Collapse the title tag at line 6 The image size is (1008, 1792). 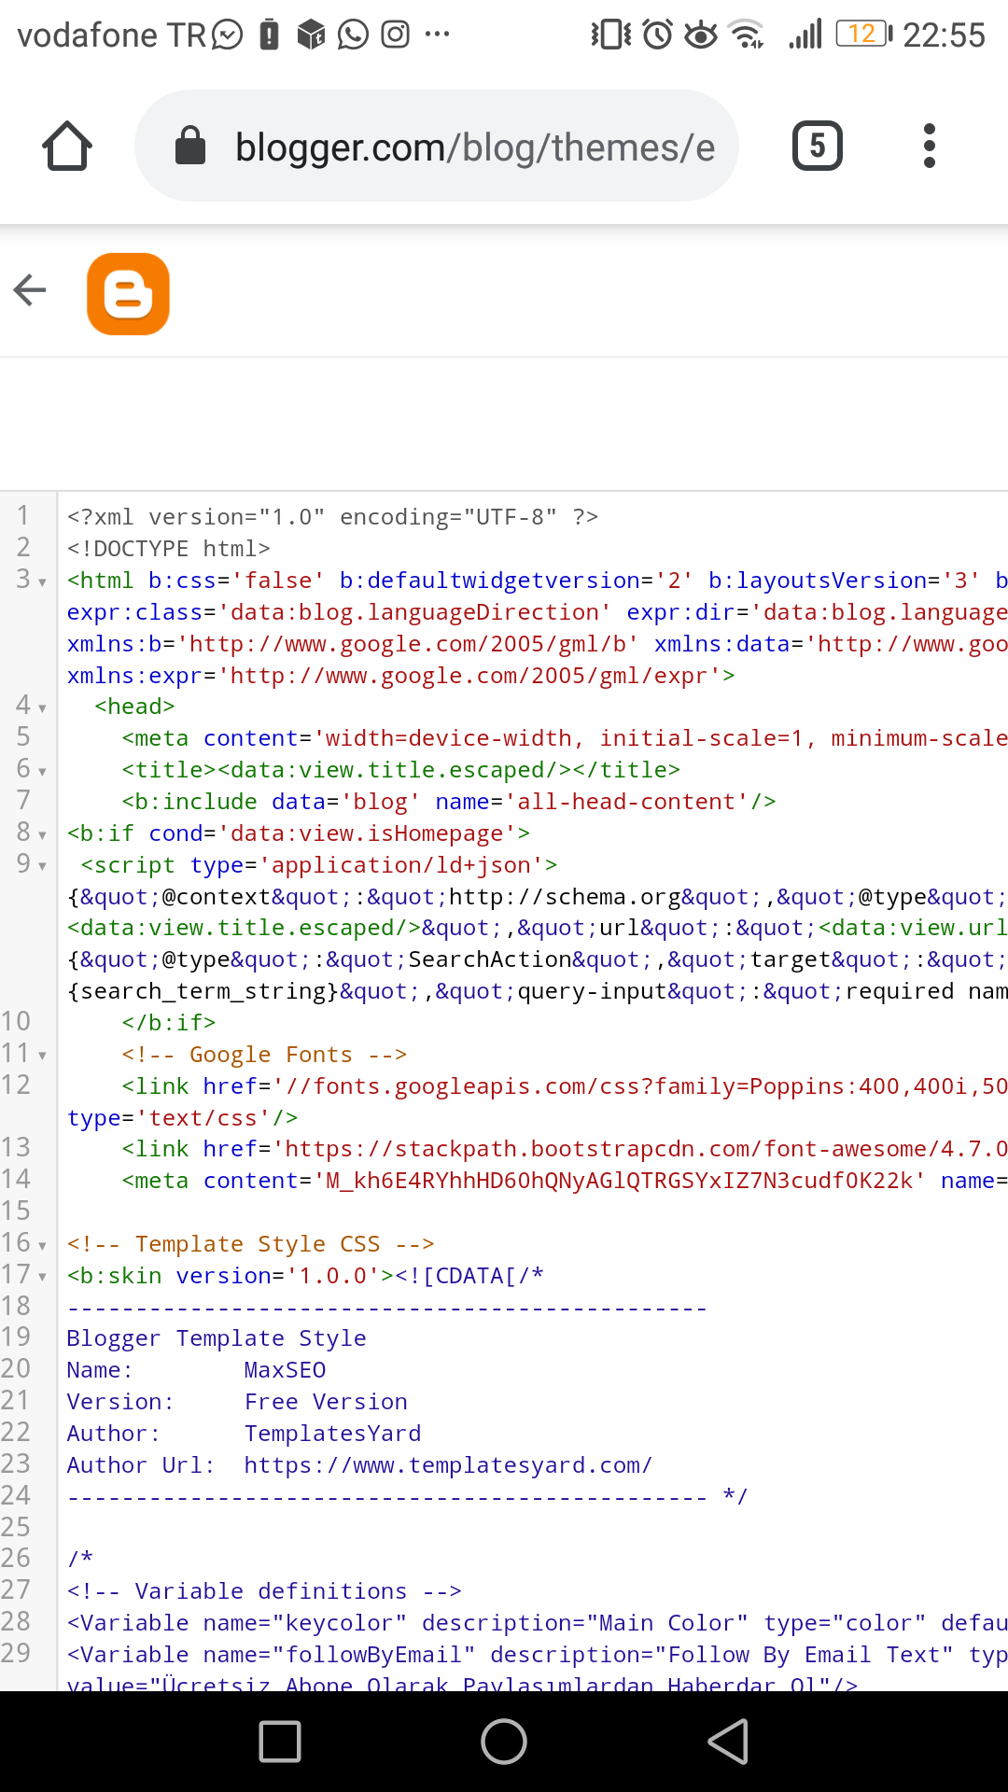pos(42,772)
